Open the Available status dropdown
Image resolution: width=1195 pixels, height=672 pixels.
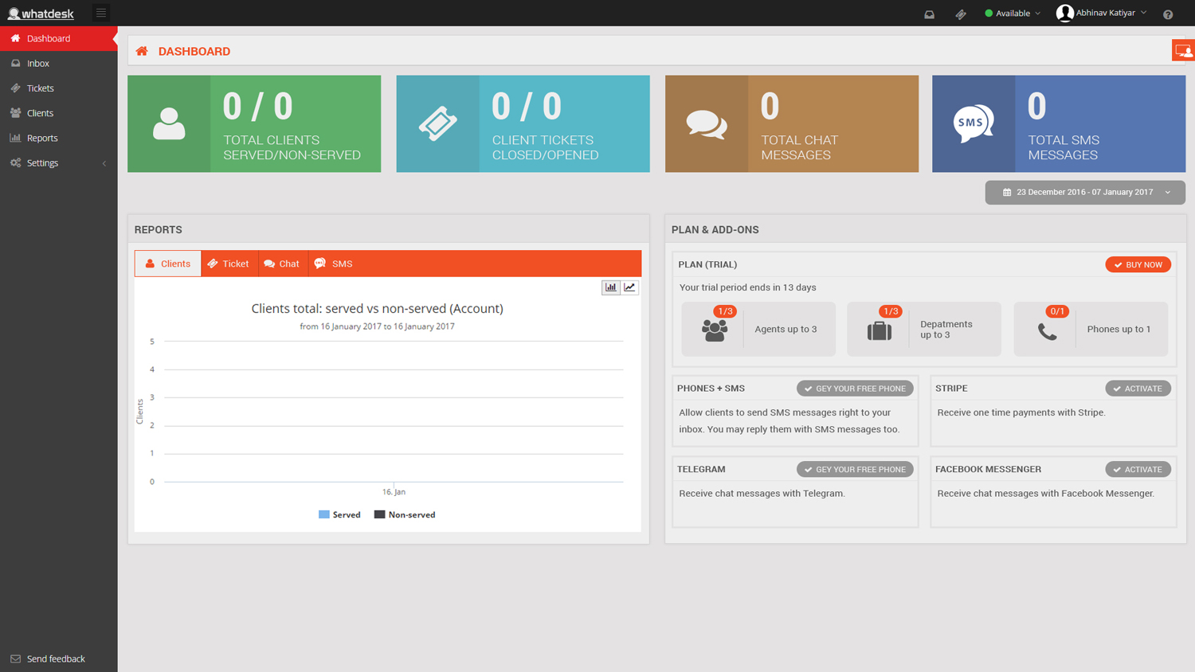click(1013, 13)
